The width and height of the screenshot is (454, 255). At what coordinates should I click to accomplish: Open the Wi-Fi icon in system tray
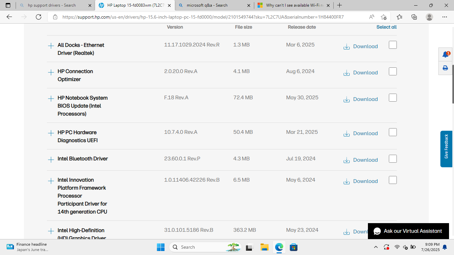[397, 247]
